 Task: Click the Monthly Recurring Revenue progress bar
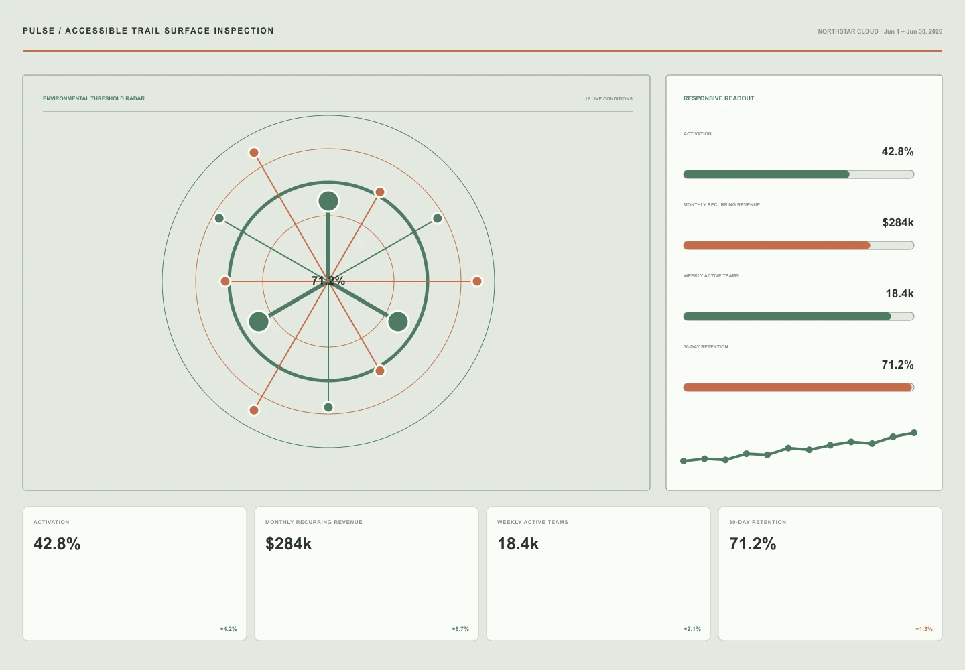(799, 245)
